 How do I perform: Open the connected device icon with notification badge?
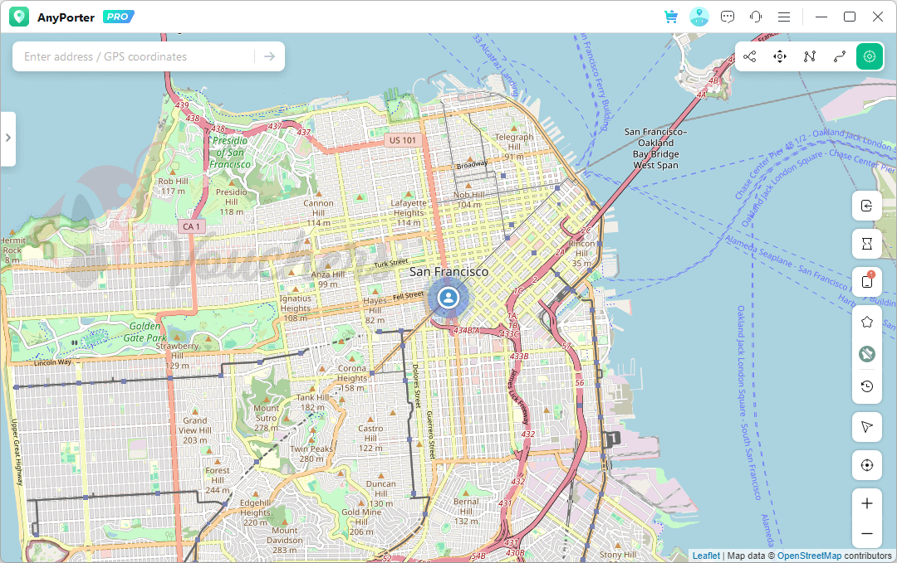[x=866, y=281]
